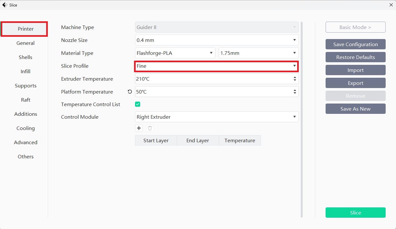
Task: Click the FlashPrint logo in title bar
Action: [5, 5]
